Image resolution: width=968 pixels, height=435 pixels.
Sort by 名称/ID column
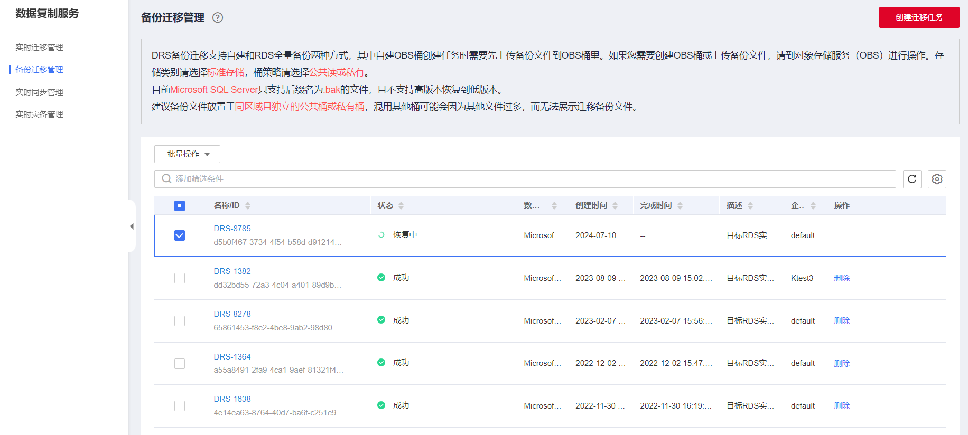(x=248, y=205)
